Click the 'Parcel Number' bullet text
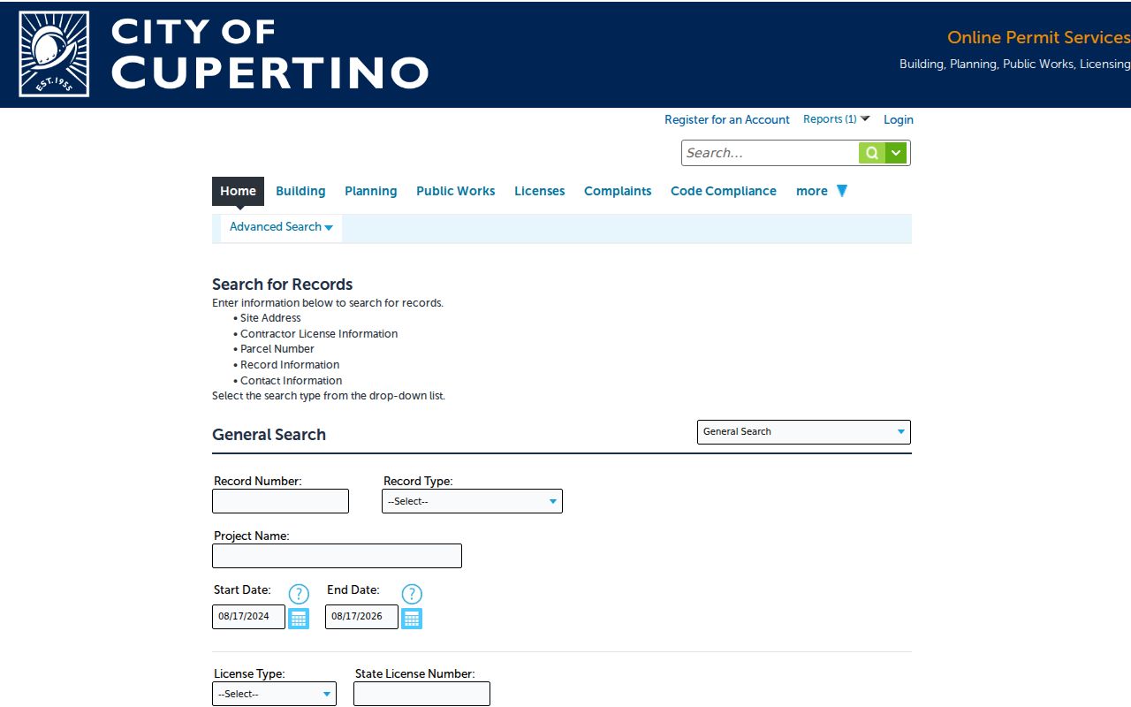Image resolution: width=1131 pixels, height=707 pixels. click(x=277, y=349)
